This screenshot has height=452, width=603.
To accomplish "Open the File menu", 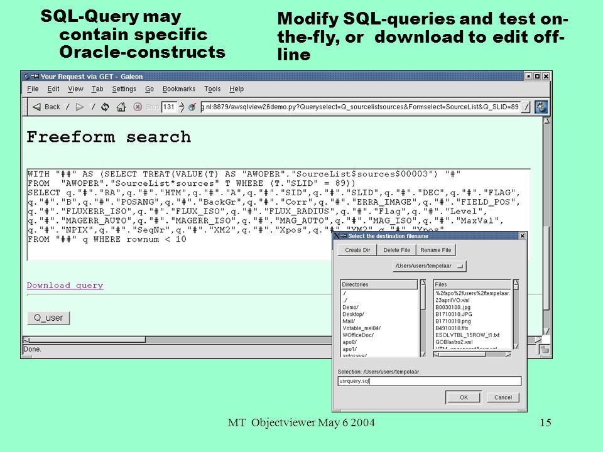I will pos(33,89).
